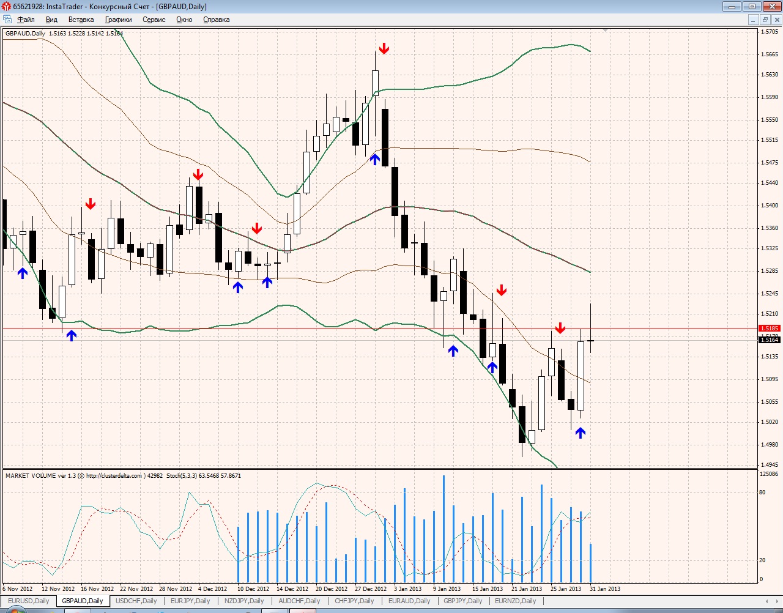Show the AUDCHF,Daily chart tab
Screen dimensions: 783x613
tap(299, 601)
